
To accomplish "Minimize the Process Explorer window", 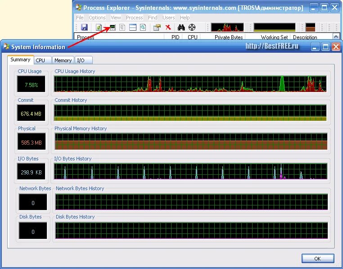I will tap(314, 8).
